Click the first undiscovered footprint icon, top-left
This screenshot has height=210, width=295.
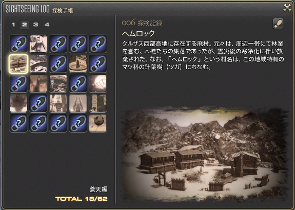pyautogui.click(x=18, y=44)
